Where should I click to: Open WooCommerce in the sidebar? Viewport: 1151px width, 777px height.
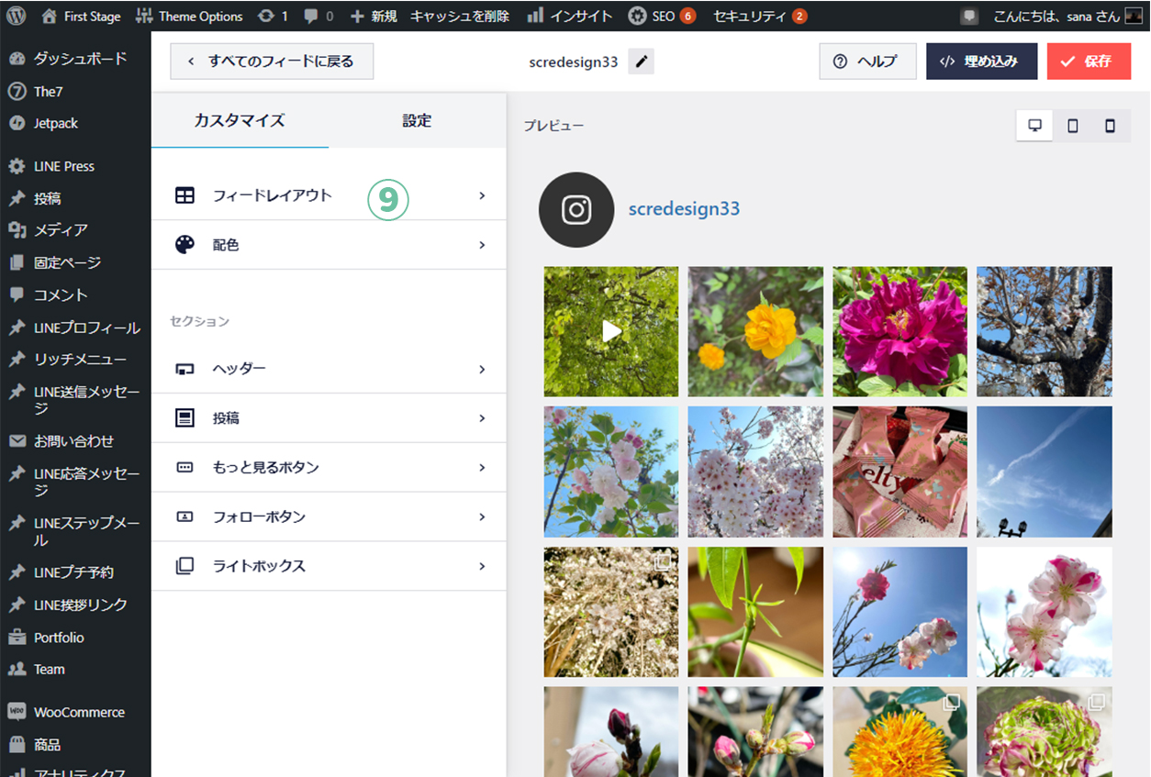tap(79, 712)
